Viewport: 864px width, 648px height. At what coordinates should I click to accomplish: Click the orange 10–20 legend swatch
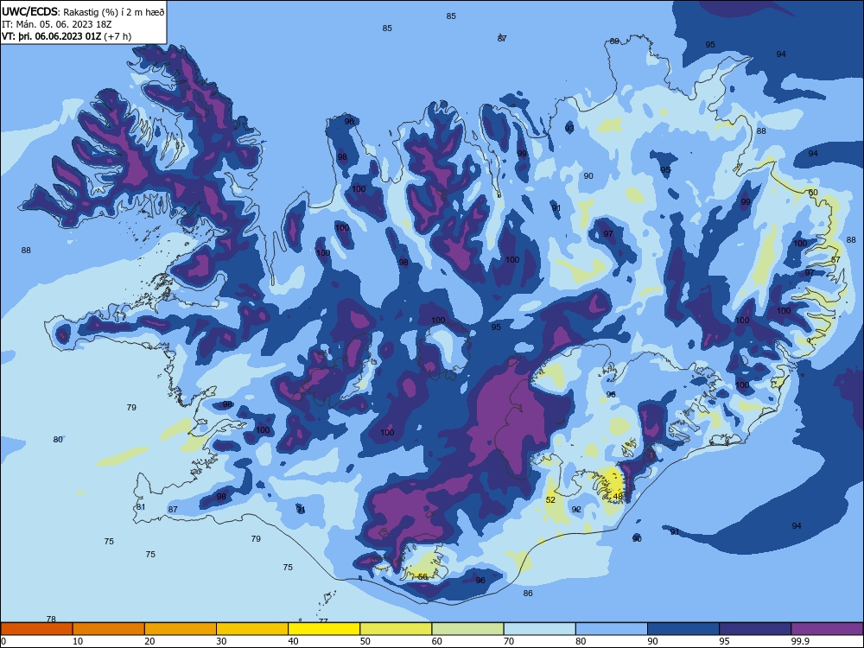pyautogui.click(x=109, y=629)
